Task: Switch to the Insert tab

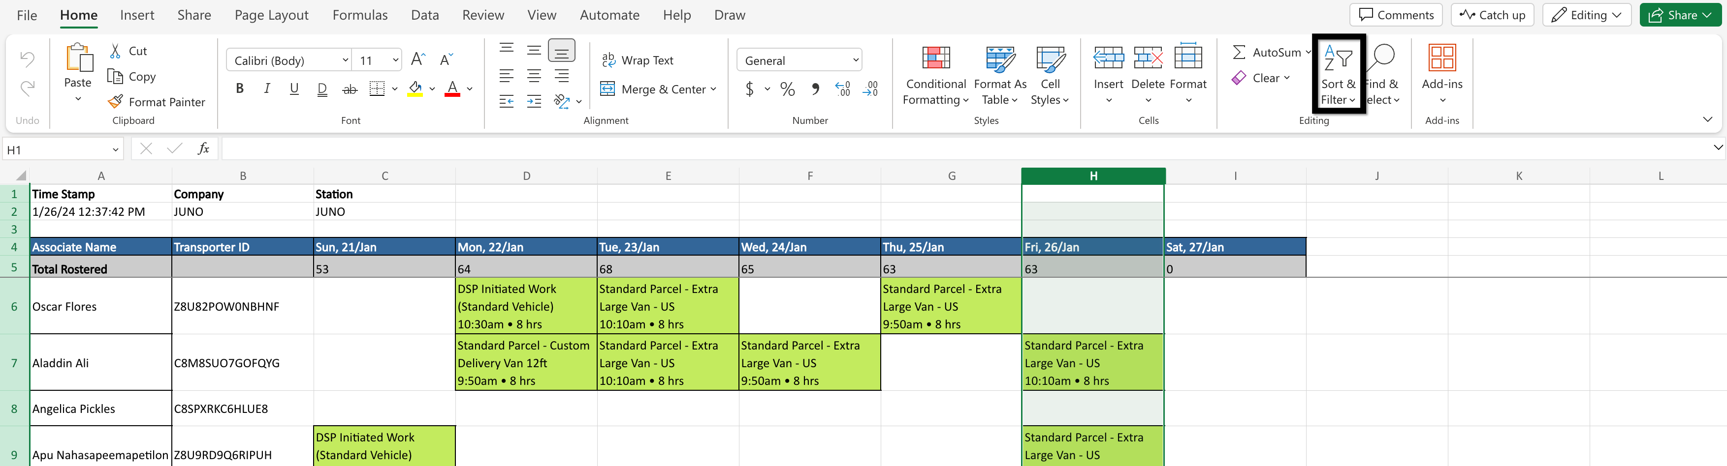Action: point(137,15)
